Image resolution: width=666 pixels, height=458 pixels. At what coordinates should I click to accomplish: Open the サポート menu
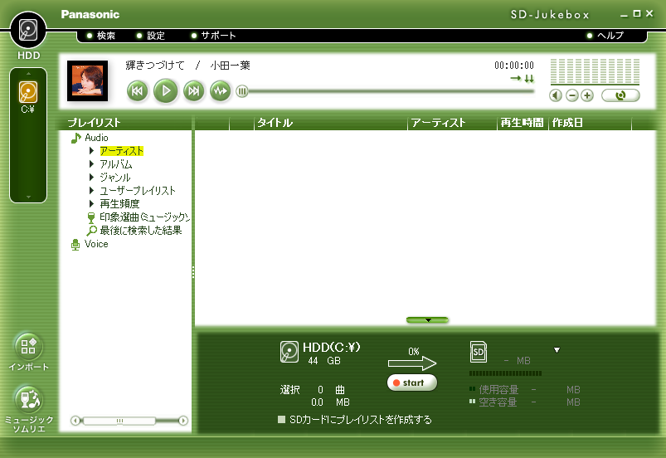coord(214,36)
